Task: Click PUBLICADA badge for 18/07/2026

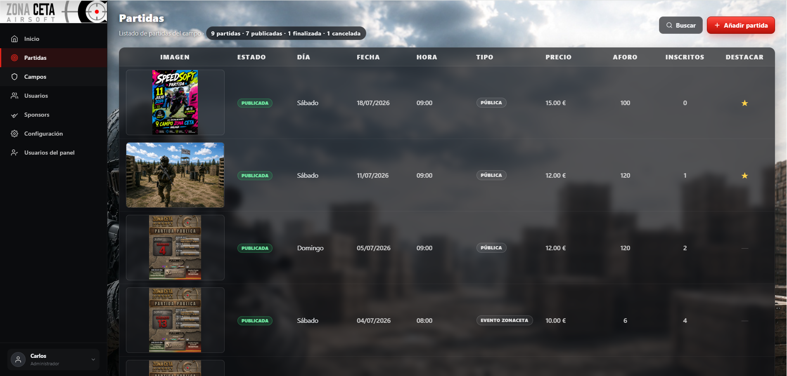Action: (x=255, y=103)
